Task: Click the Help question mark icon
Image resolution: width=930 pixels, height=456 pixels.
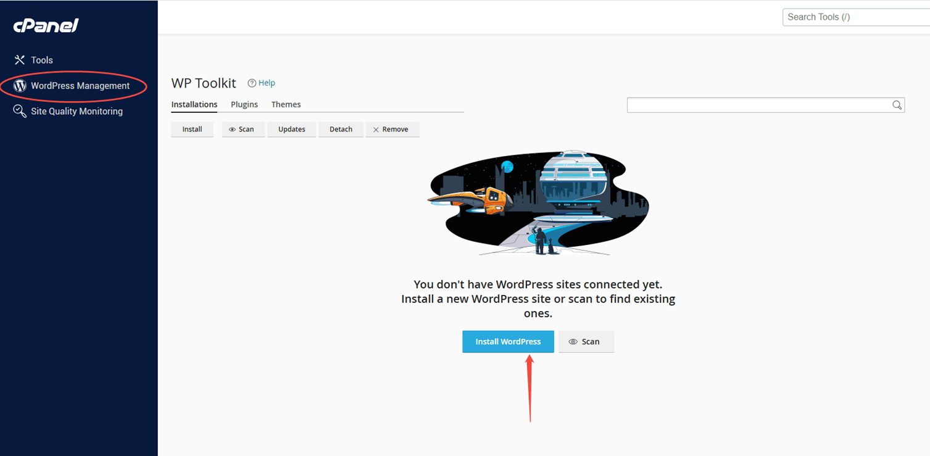Action: pyautogui.click(x=252, y=83)
